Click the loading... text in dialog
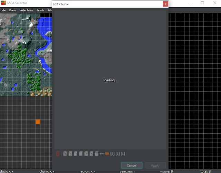Image resolution: width=221 pixels, height=173 pixels. coord(110,80)
